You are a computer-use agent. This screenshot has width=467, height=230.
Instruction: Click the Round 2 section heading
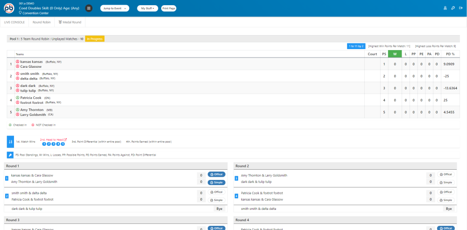click(x=242, y=166)
